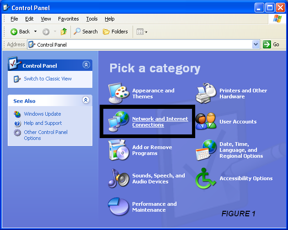Maximize the Control Panel window
Screen dimensions: 288x230
click(270, 8)
